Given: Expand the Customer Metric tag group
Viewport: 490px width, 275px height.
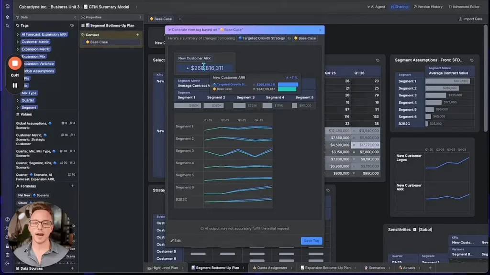Looking at the screenshot, I should [x=18, y=42].
